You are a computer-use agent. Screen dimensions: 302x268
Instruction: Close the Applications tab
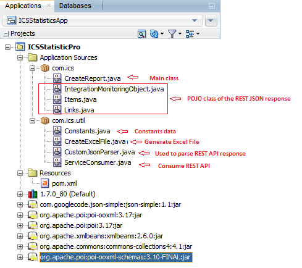pos(49,6)
